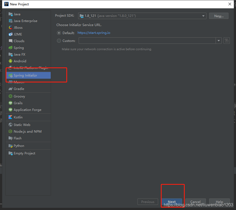This screenshot has height=210, width=236.
Task: Click the Cancel button
Action: coord(195,202)
